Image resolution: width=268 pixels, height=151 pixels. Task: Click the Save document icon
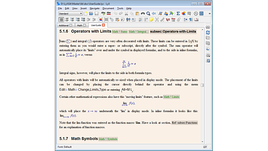click(96, 14)
